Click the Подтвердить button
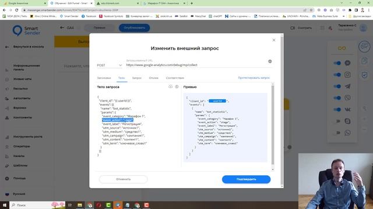This screenshot has height=209, width=373. [x=246, y=179]
